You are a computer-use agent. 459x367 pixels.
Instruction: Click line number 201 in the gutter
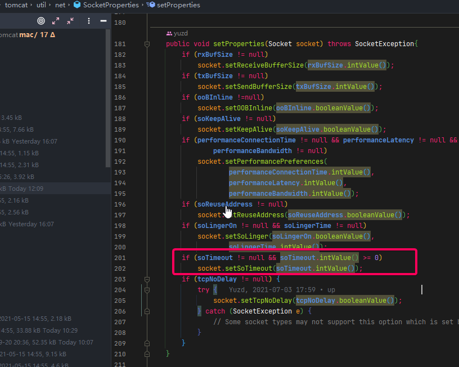point(120,258)
